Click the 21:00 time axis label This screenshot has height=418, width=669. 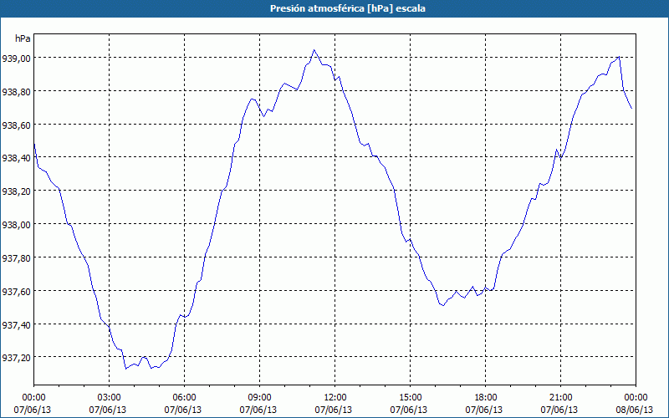560,398
